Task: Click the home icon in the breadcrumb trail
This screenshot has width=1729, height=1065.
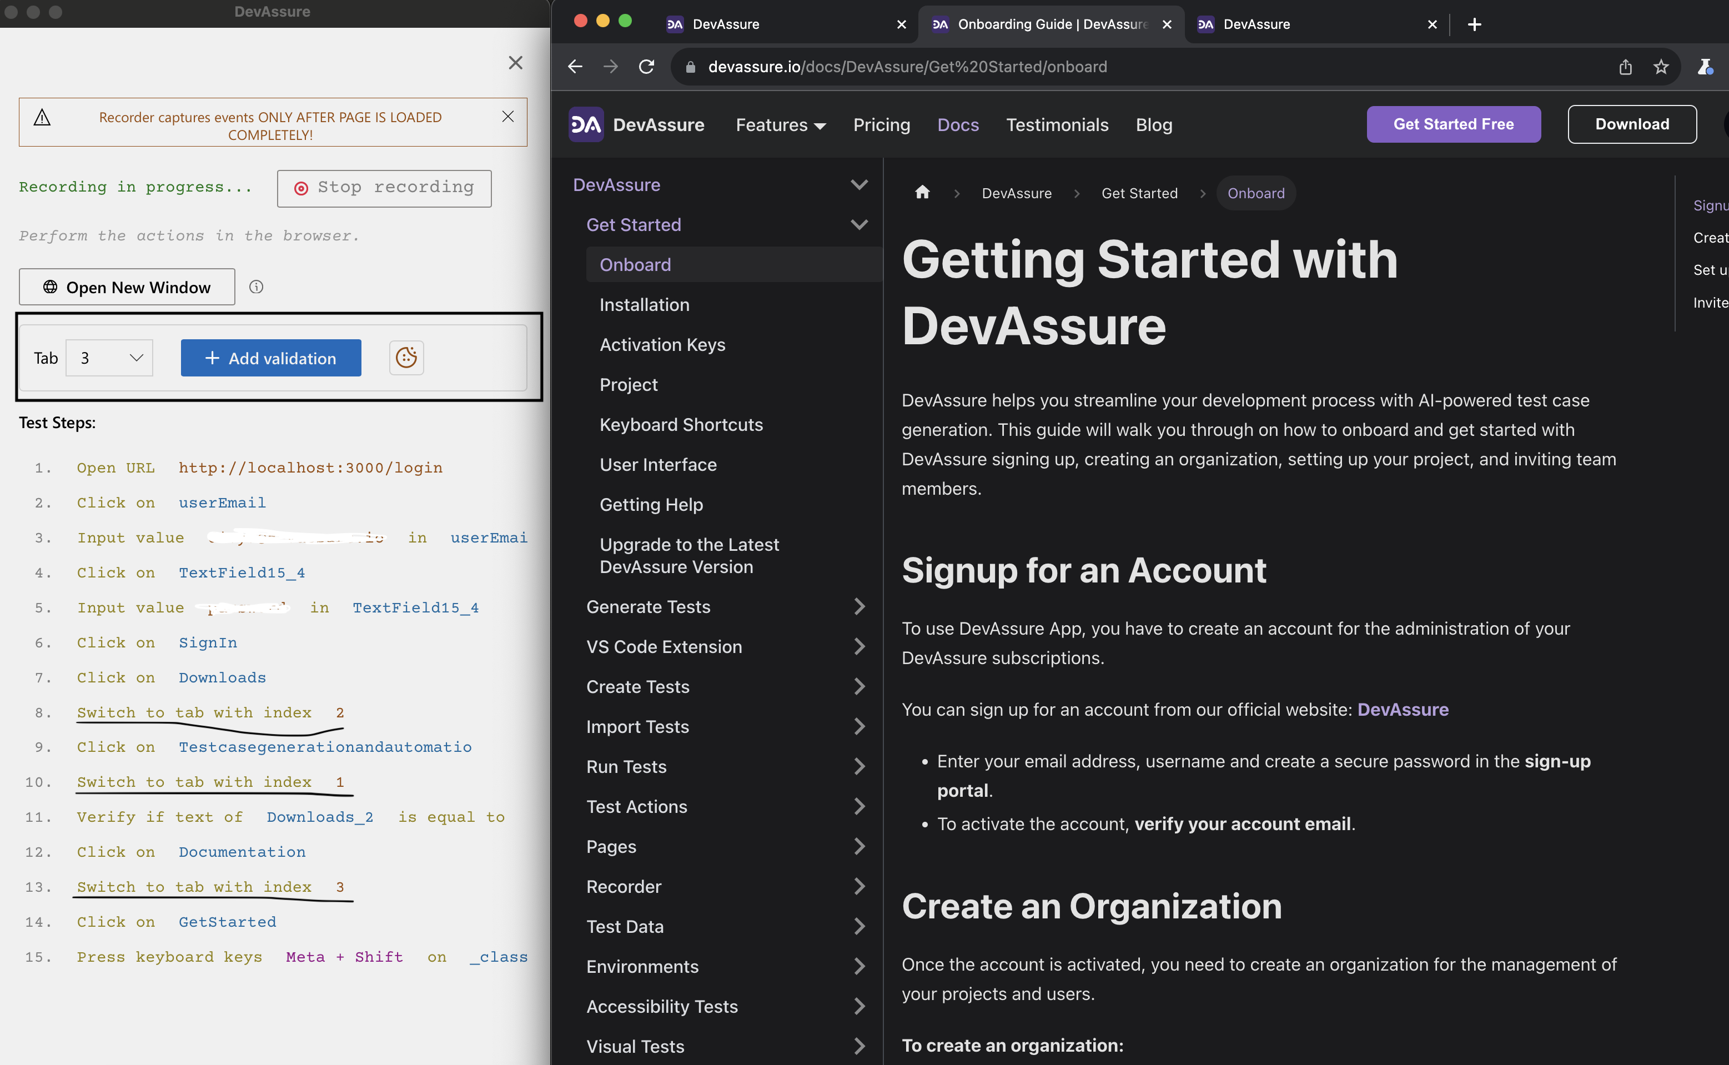Action: pos(922,192)
